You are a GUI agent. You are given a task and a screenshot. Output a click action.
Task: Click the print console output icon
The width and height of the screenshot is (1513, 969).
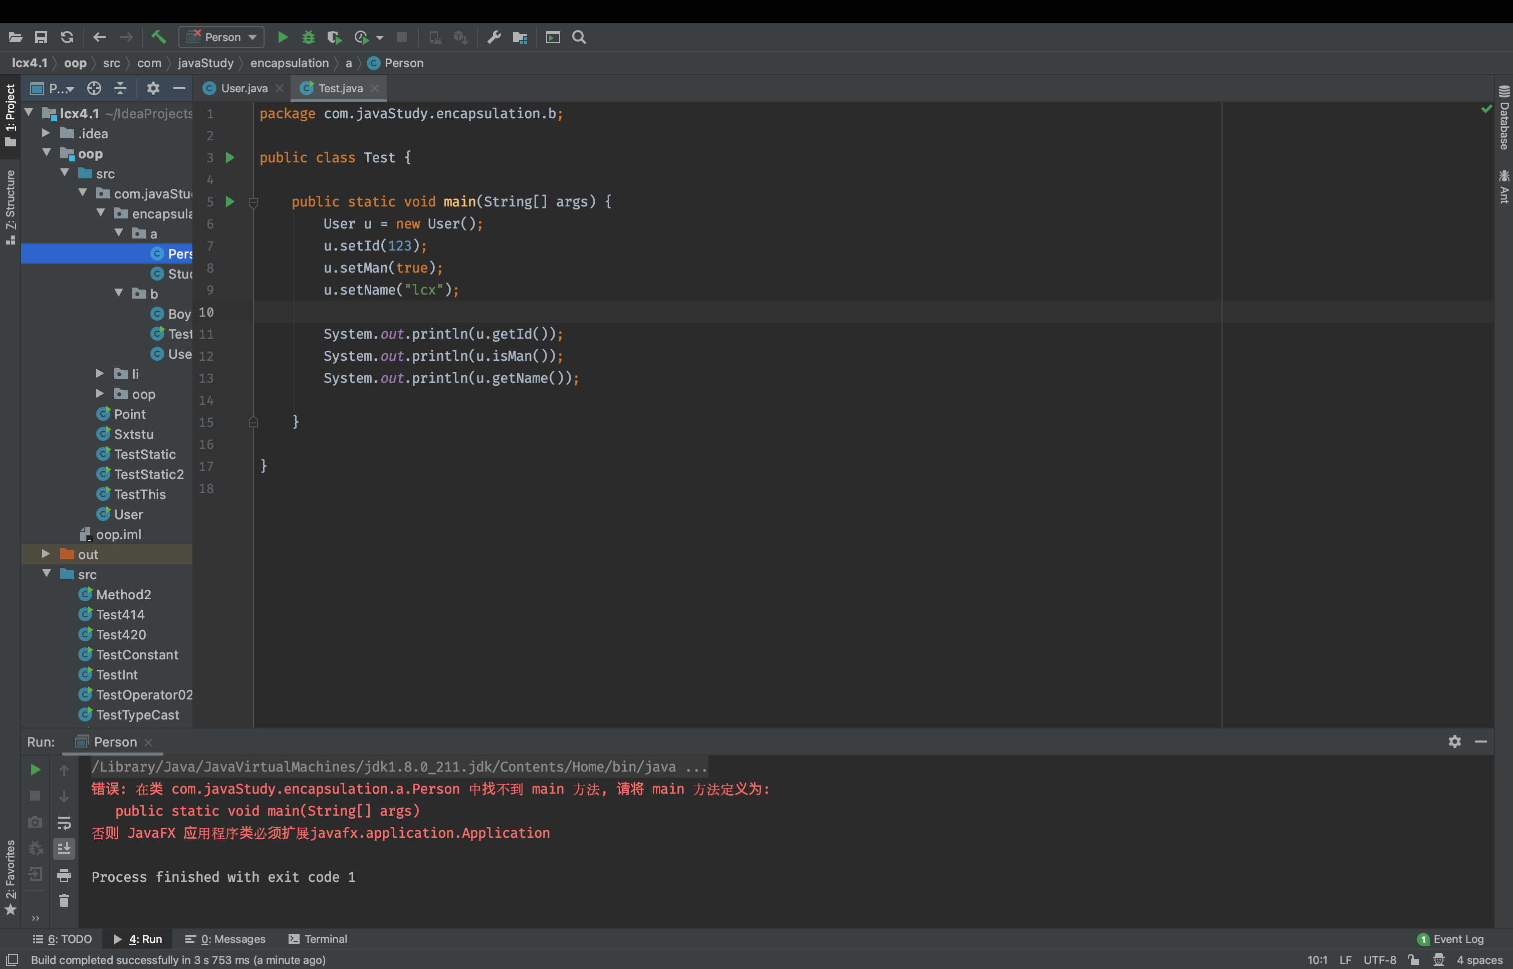(64, 875)
